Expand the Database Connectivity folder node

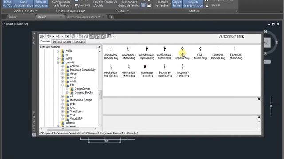pos(63,70)
